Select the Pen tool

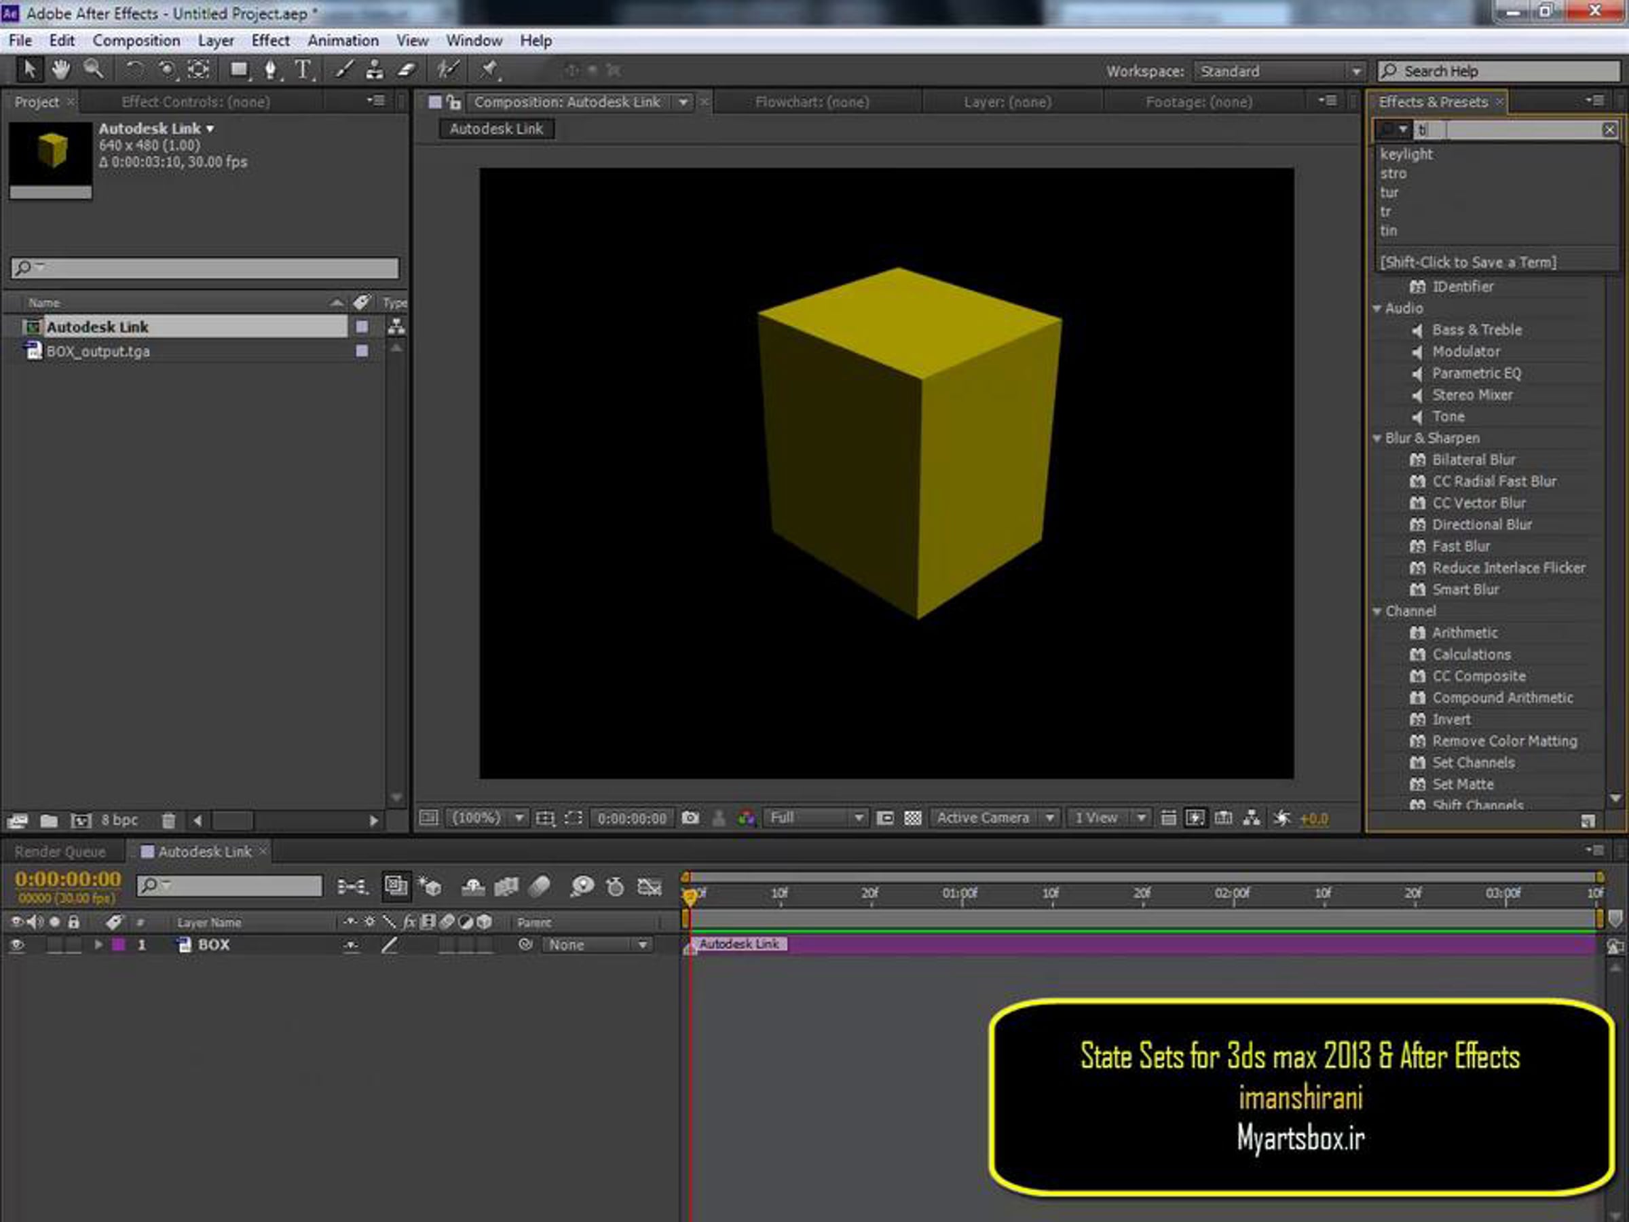point(271,70)
